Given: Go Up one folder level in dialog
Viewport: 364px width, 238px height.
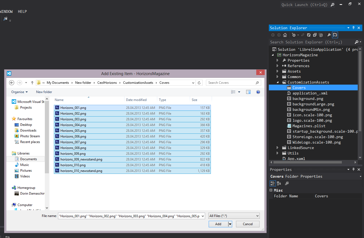Looking at the screenshot, I should tap(32, 83).
